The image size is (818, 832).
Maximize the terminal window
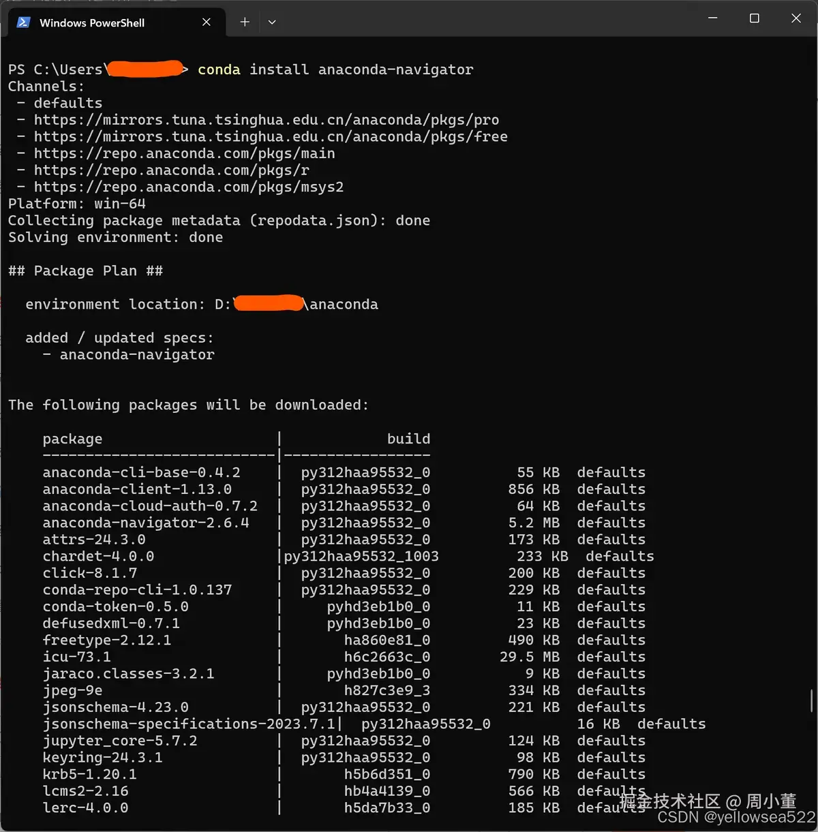pos(755,18)
